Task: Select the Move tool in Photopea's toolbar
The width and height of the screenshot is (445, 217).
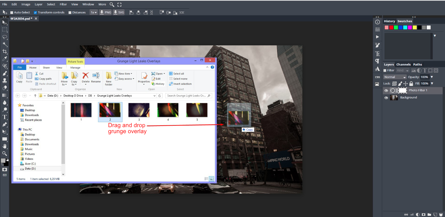Action: (x=5, y=23)
